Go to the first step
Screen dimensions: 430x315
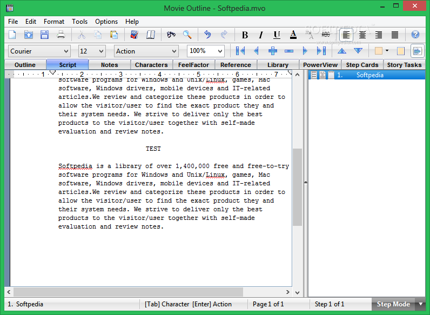pos(240,51)
